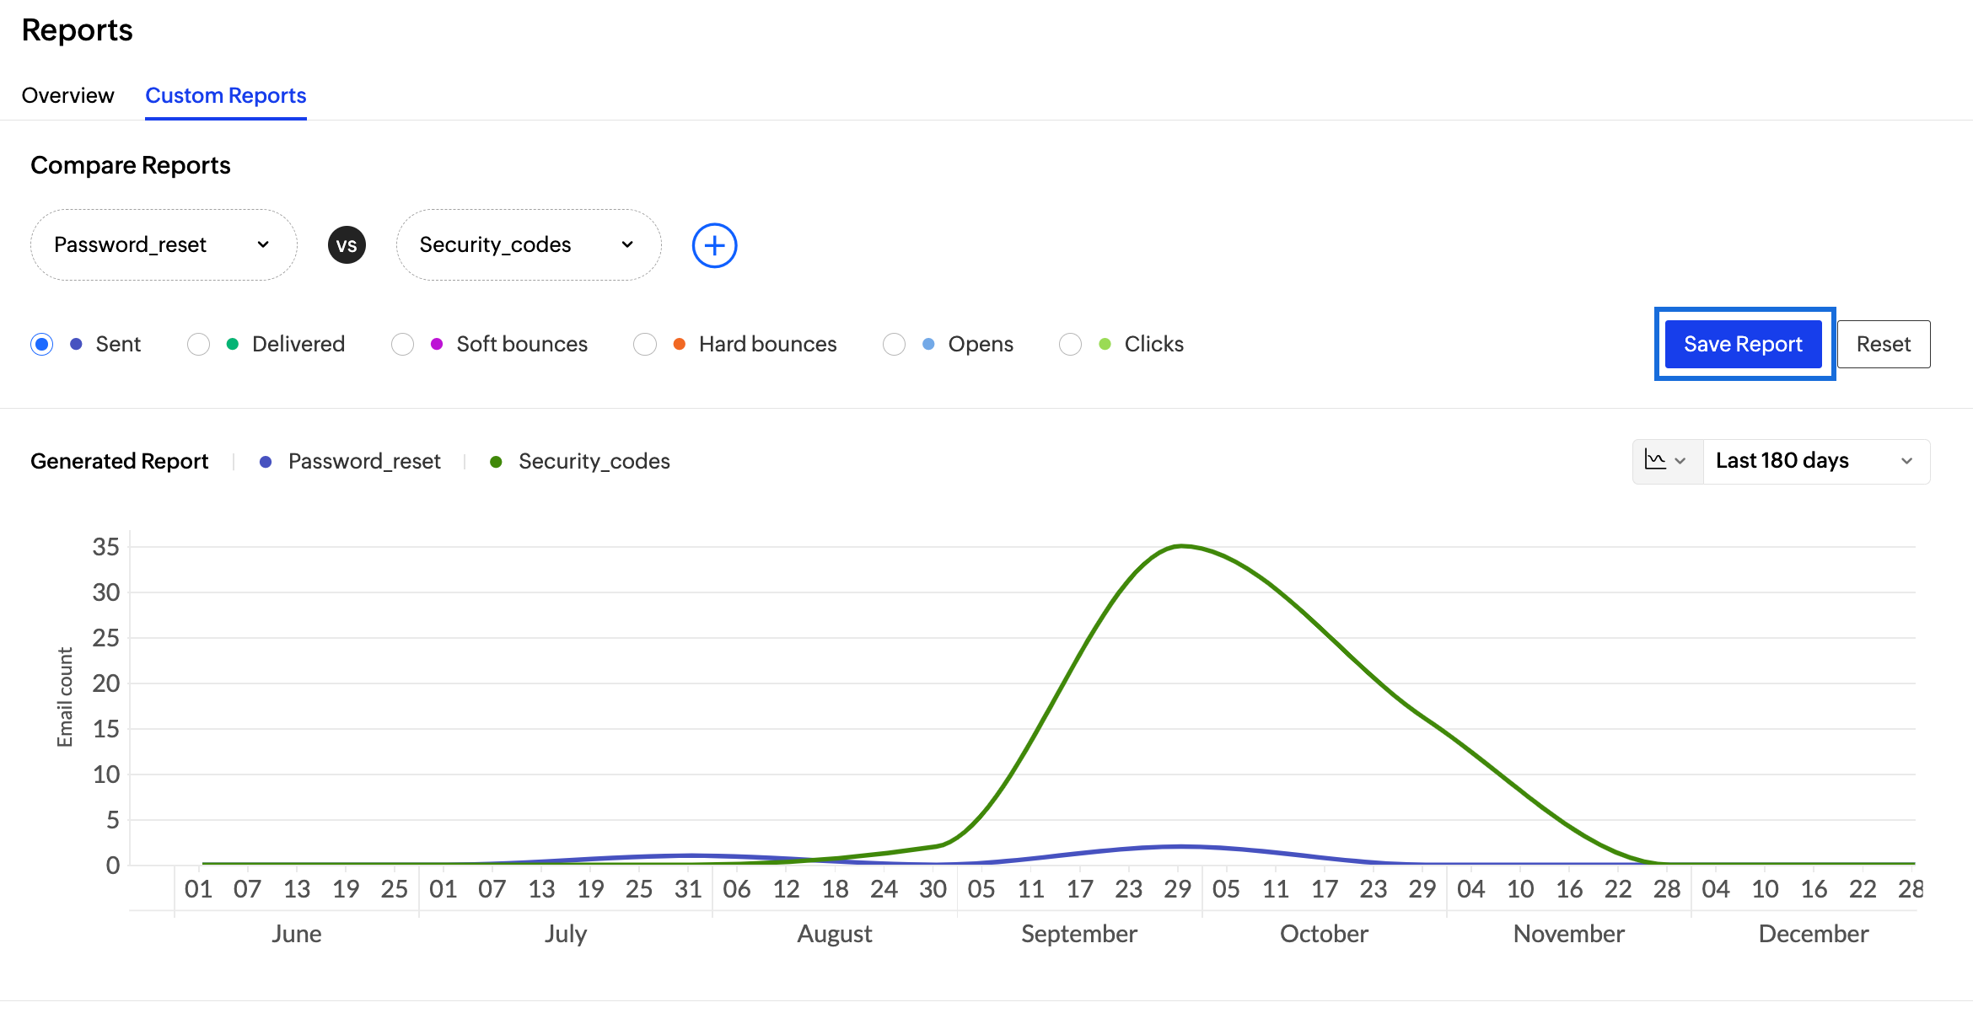The height and width of the screenshot is (1013, 1973).
Task: Open the line chart type icon selector
Action: [1666, 461]
